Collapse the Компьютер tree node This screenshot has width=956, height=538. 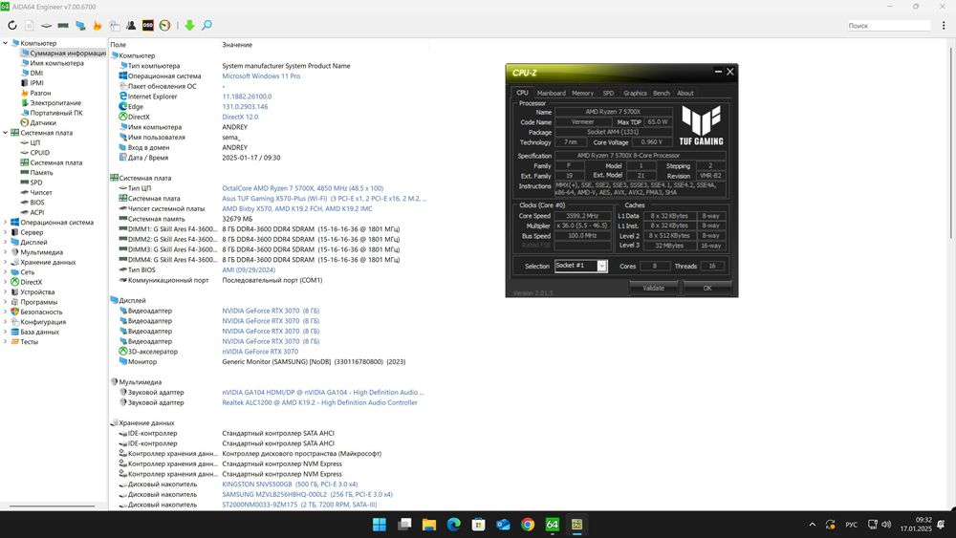coord(6,43)
